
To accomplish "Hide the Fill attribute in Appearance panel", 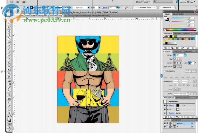I will (165, 109).
